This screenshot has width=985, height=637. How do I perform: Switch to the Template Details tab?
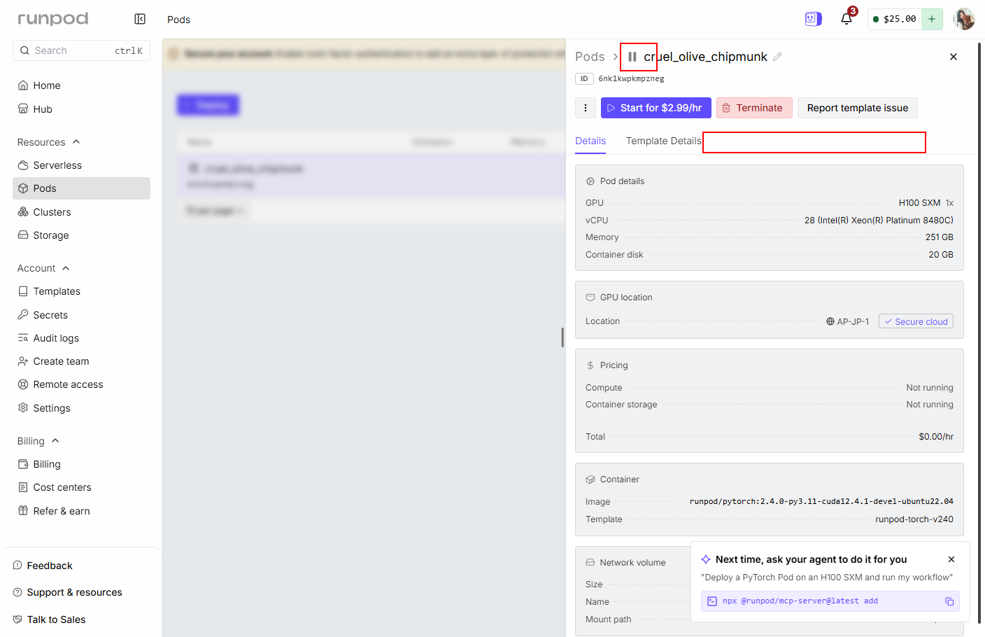tap(664, 141)
